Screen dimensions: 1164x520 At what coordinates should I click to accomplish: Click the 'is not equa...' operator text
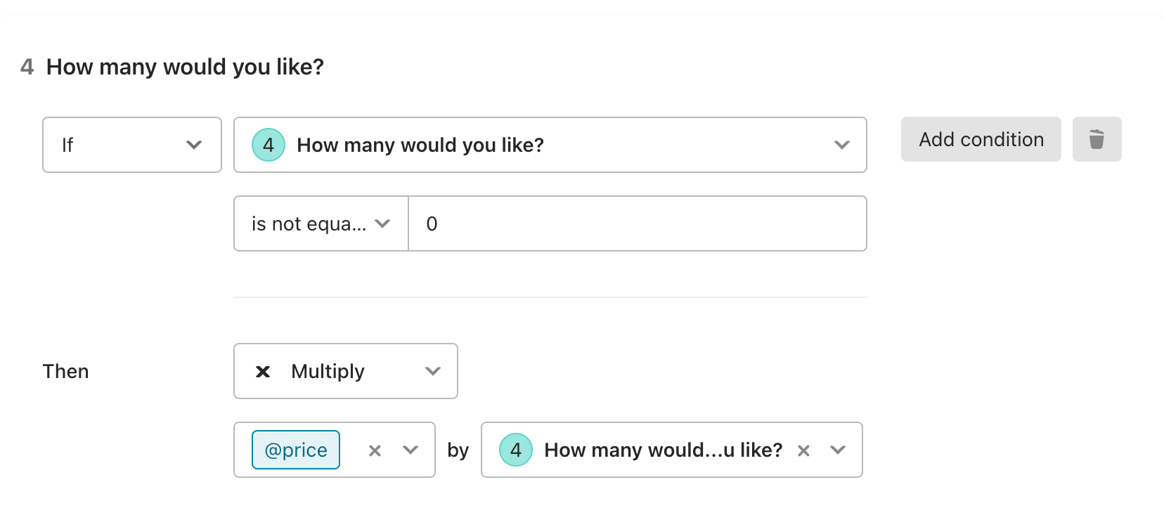[309, 223]
